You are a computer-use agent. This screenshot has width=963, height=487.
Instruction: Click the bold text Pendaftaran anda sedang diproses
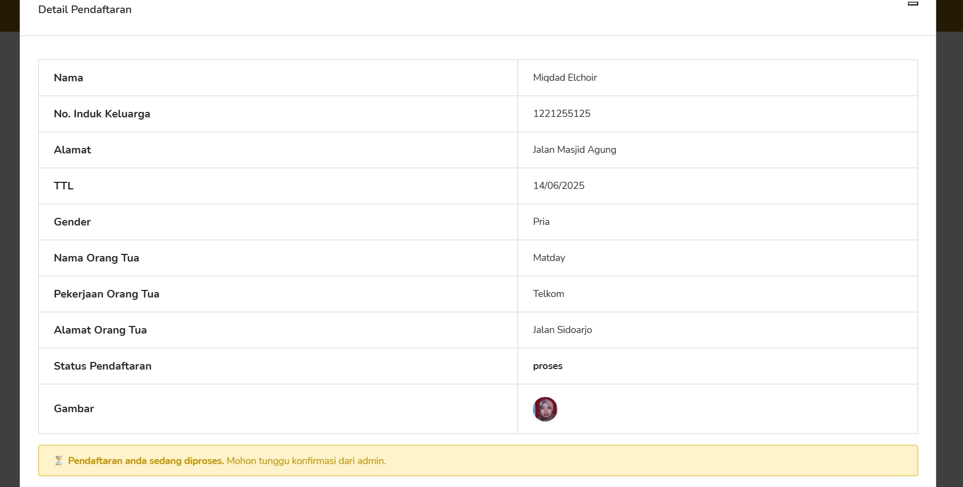click(146, 461)
